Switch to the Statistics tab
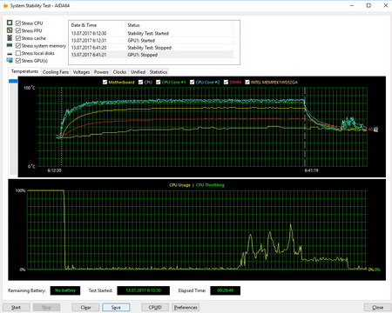 (x=159, y=72)
